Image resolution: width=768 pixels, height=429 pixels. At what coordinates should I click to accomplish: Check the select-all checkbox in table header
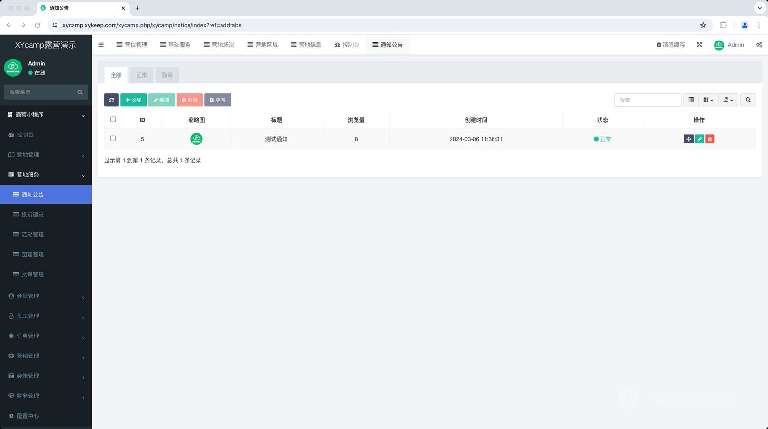(x=113, y=119)
